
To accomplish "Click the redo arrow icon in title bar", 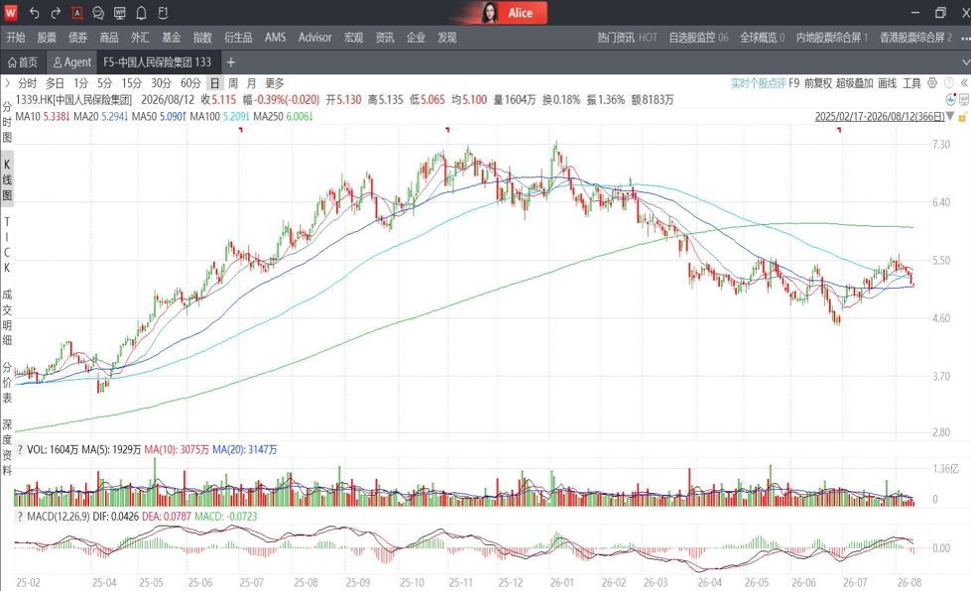I will coord(56,13).
